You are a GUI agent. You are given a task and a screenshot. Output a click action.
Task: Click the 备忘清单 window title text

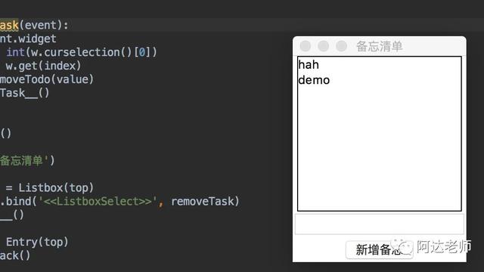380,46
